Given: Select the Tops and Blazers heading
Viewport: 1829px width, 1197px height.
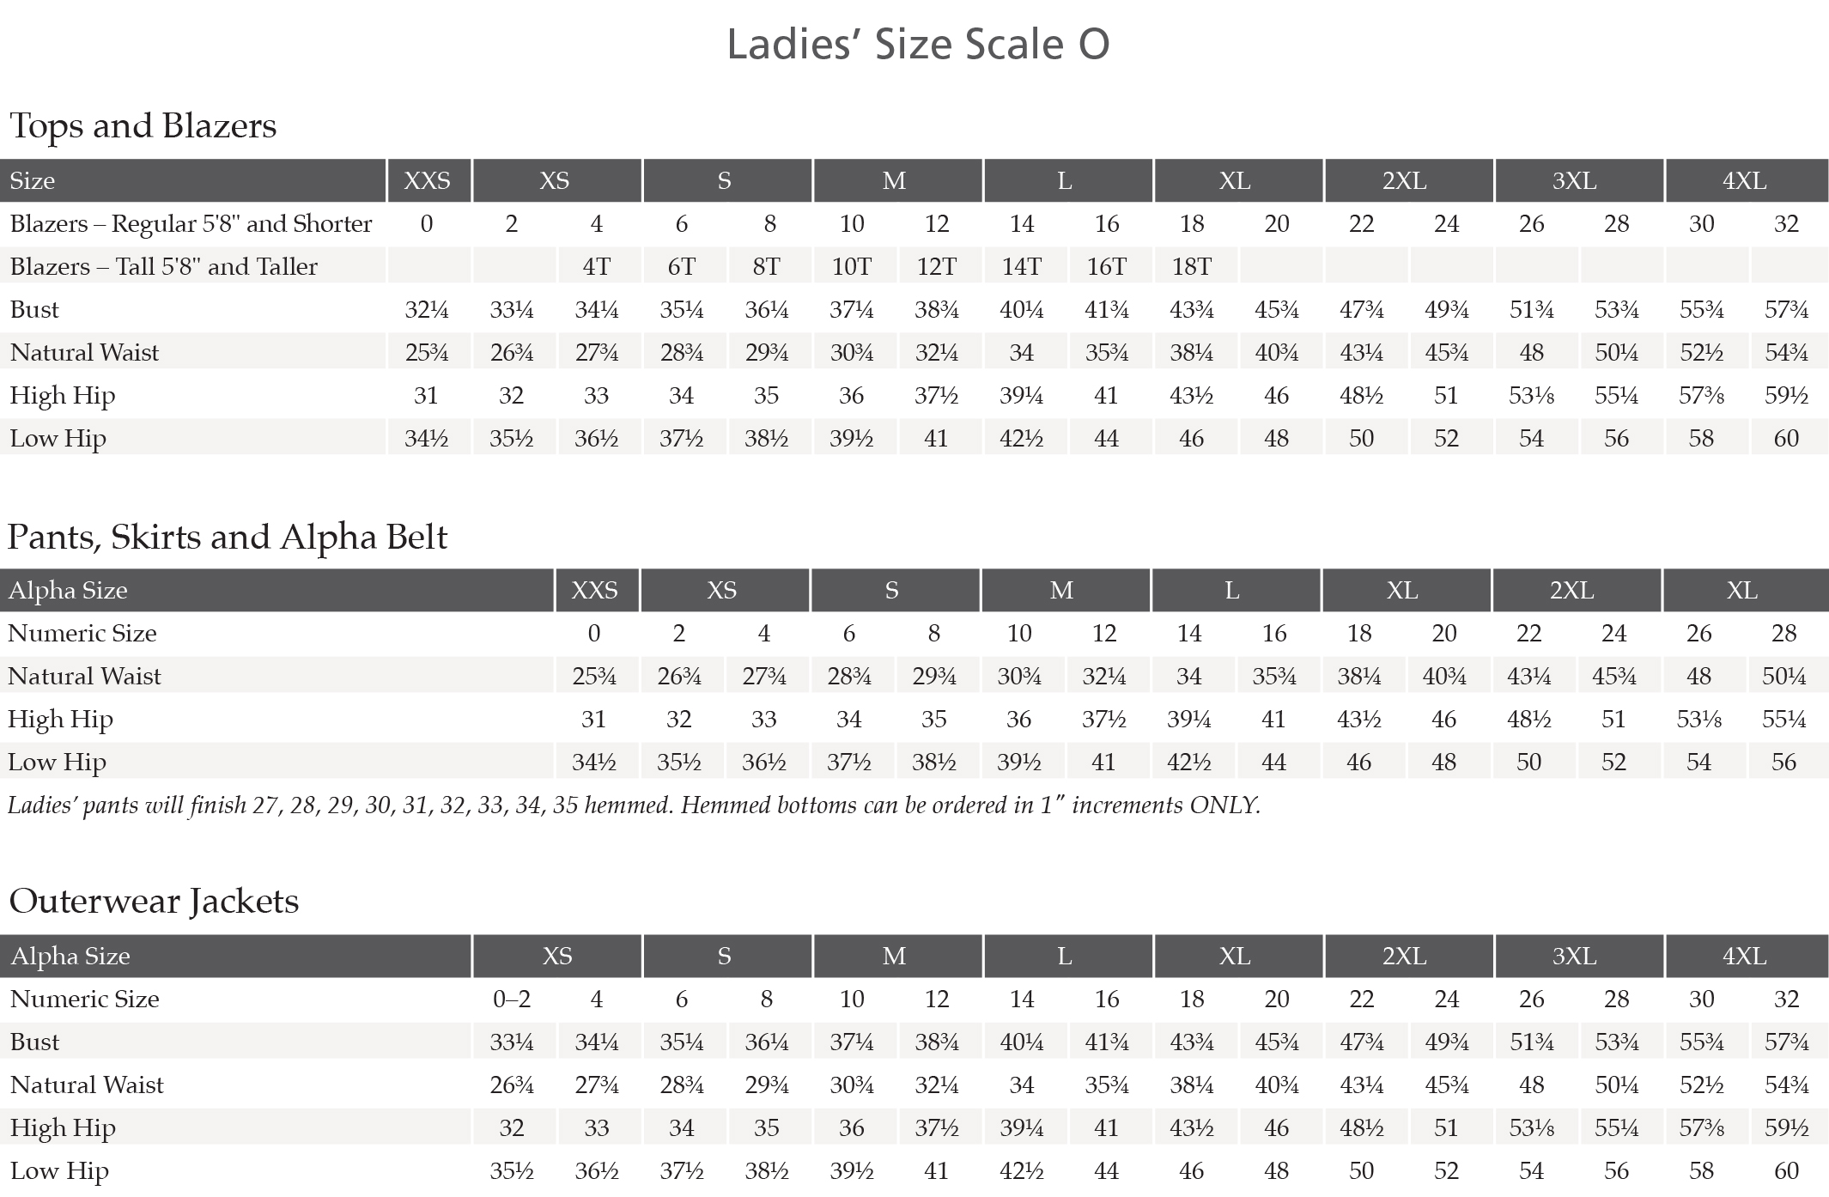Looking at the screenshot, I should (x=143, y=125).
